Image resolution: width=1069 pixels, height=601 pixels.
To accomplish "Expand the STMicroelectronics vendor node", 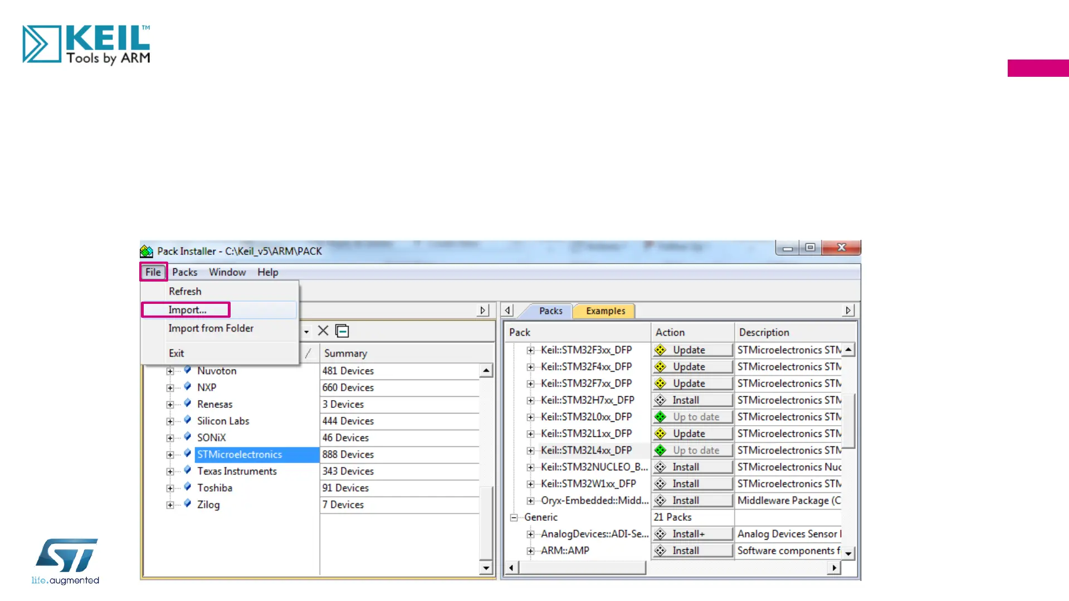I will [x=170, y=455].
